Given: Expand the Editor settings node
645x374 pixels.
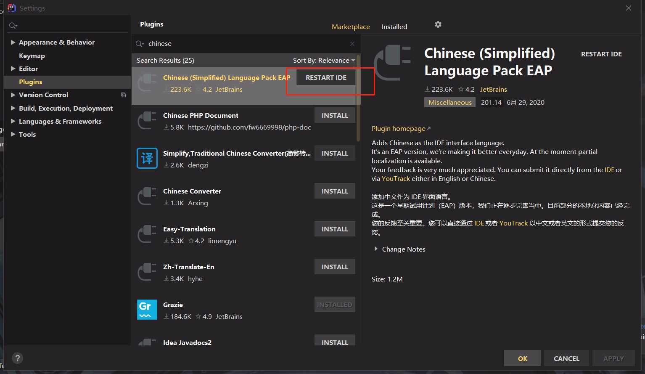Looking at the screenshot, I should [13, 69].
